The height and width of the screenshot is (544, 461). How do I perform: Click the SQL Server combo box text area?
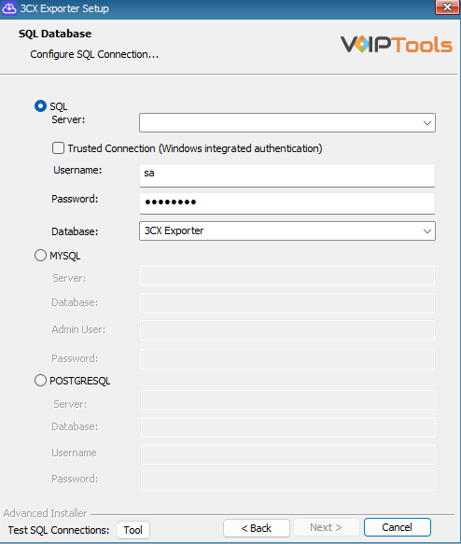280,123
